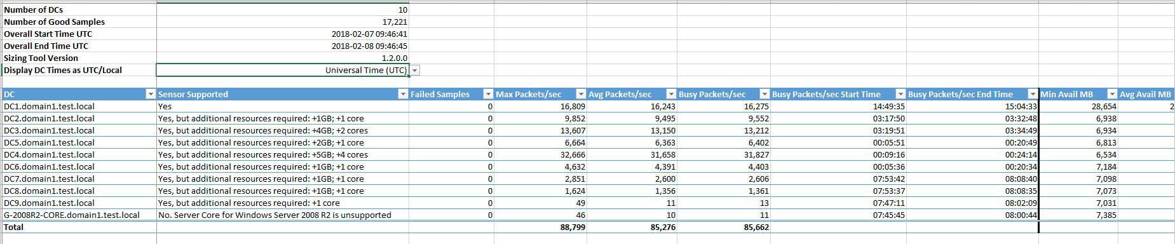Select the DC1.domain1.test.local cell
The height and width of the screenshot is (244, 1175).
coord(79,106)
